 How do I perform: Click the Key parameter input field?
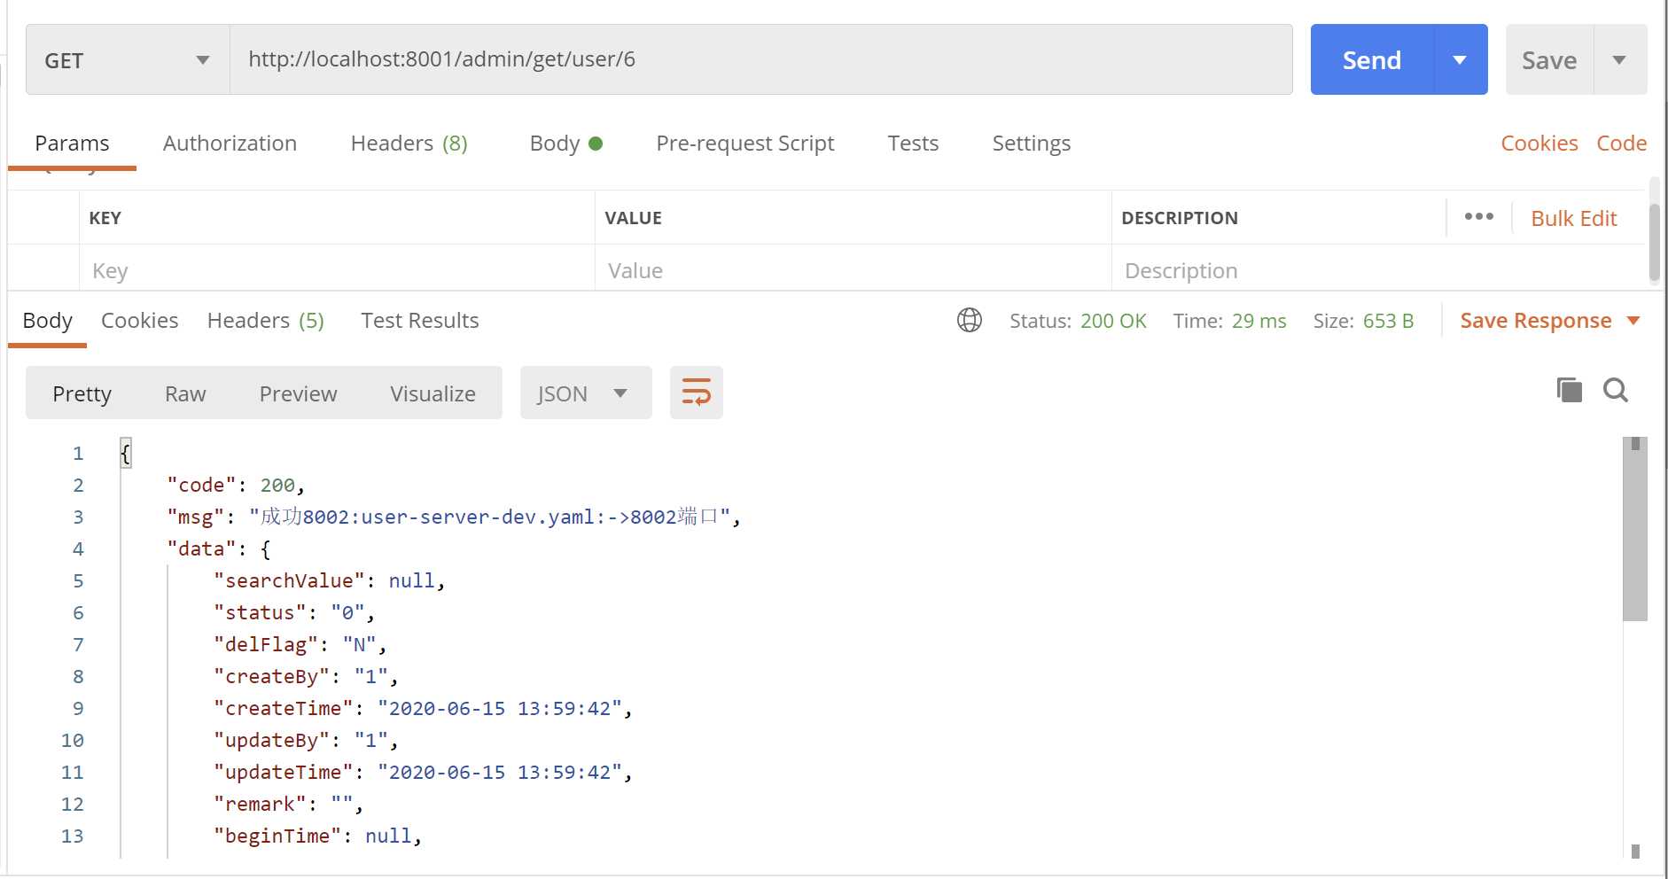(337, 270)
